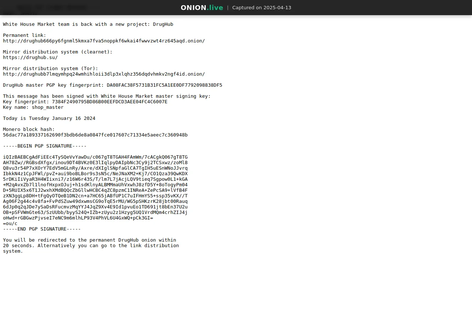Click the 'Permanent link:' label
Screen dimensions: 472x332
25,35
